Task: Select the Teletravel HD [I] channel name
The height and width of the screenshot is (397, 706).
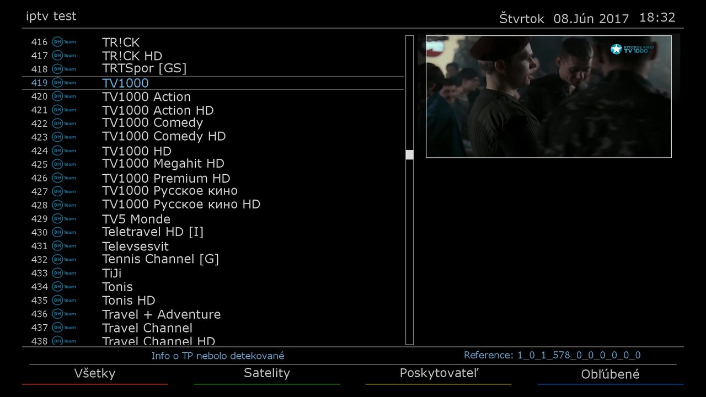Action: (x=153, y=232)
